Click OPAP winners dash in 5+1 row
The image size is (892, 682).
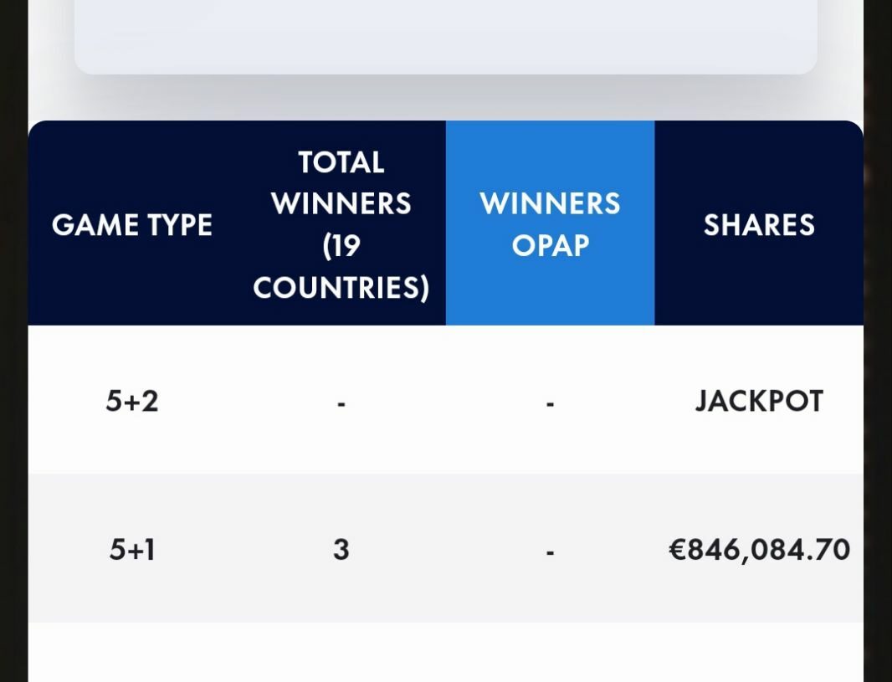[550, 551]
